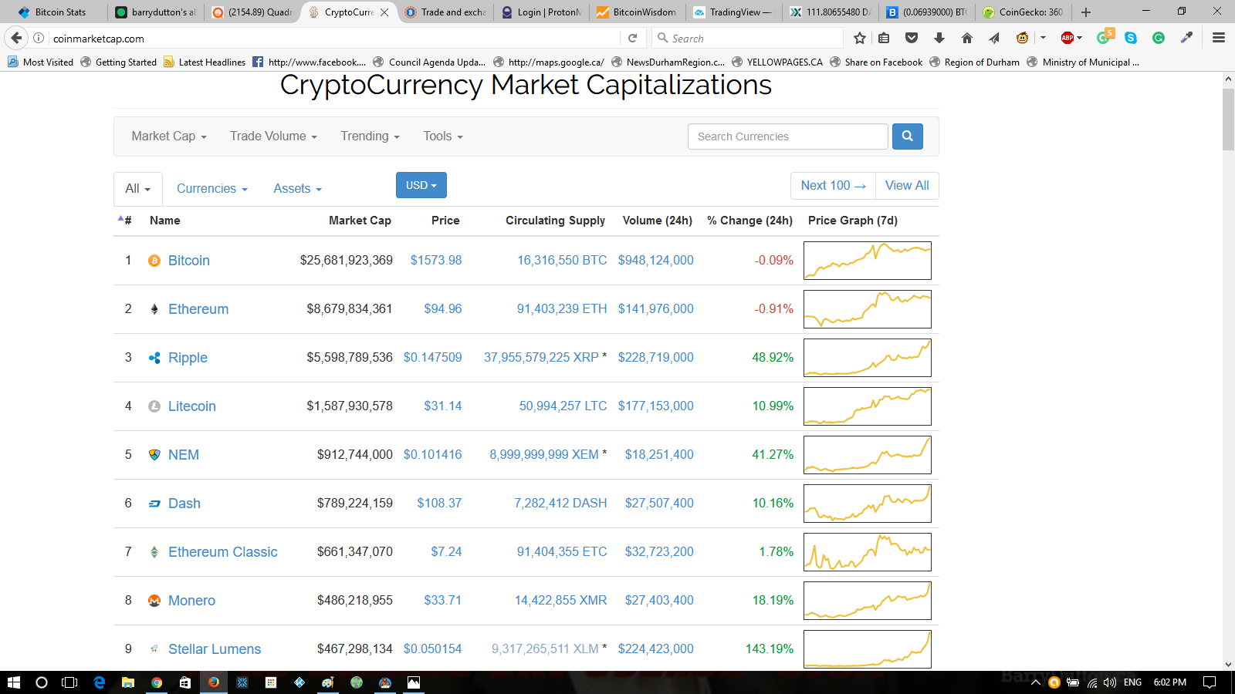Image resolution: width=1235 pixels, height=694 pixels.
Task: Open a new tab with plus icon
Action: [x=1086, y=12]
